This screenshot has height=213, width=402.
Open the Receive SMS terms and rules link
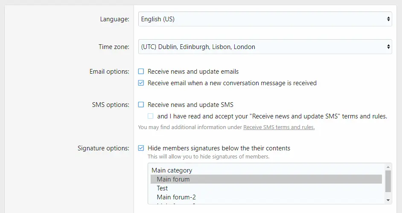(x=279, y=127)
